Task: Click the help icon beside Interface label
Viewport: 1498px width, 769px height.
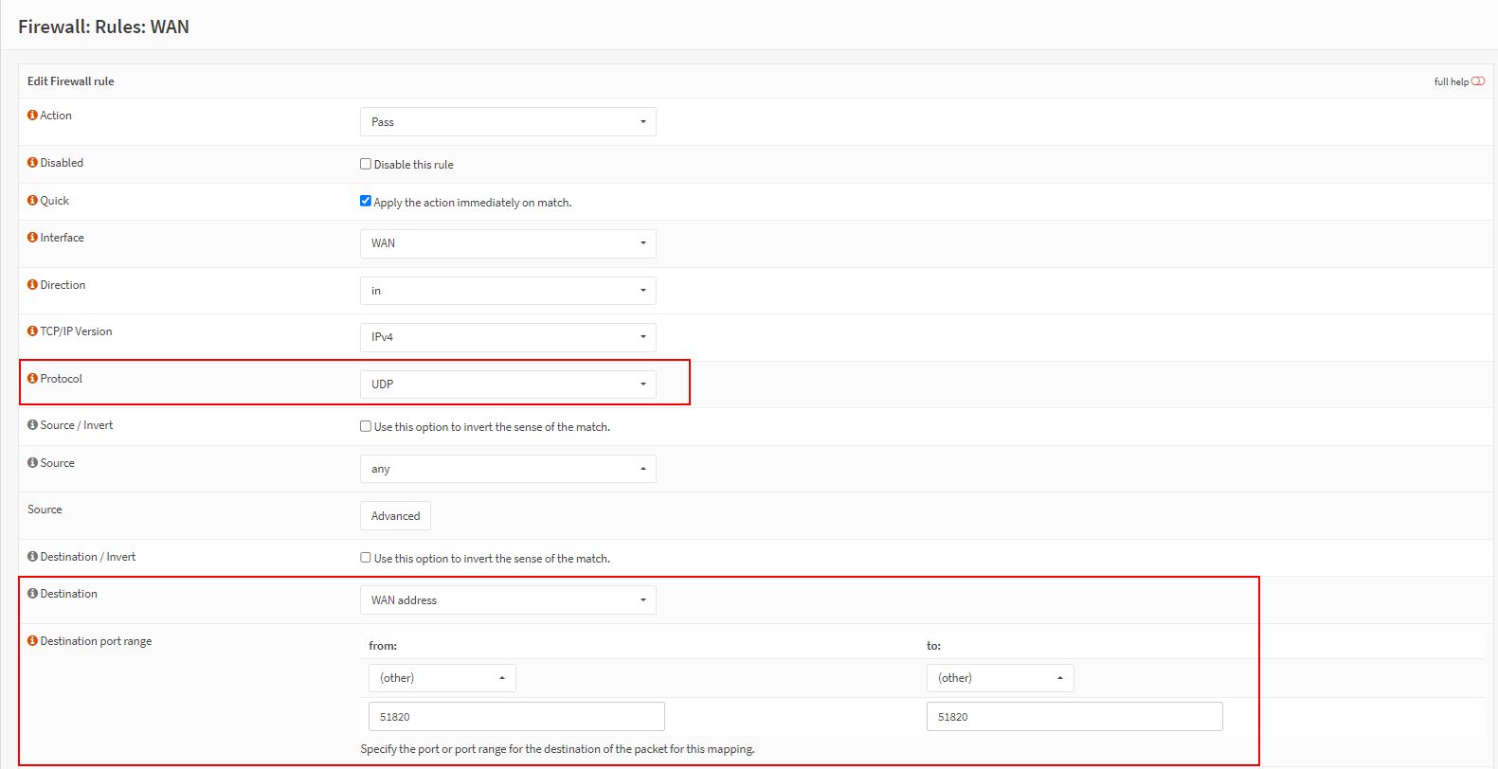Action: point(32,238)
